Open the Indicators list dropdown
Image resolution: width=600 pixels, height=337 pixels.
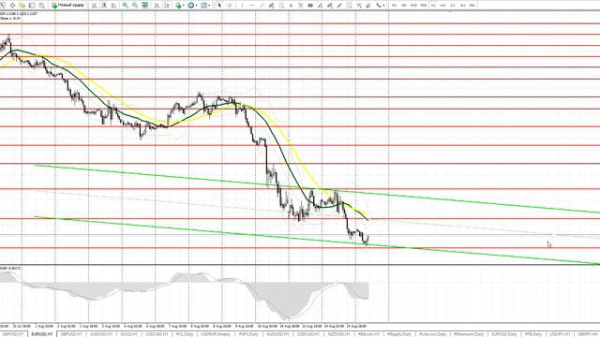pyautogui.click(x=179, y=6)
